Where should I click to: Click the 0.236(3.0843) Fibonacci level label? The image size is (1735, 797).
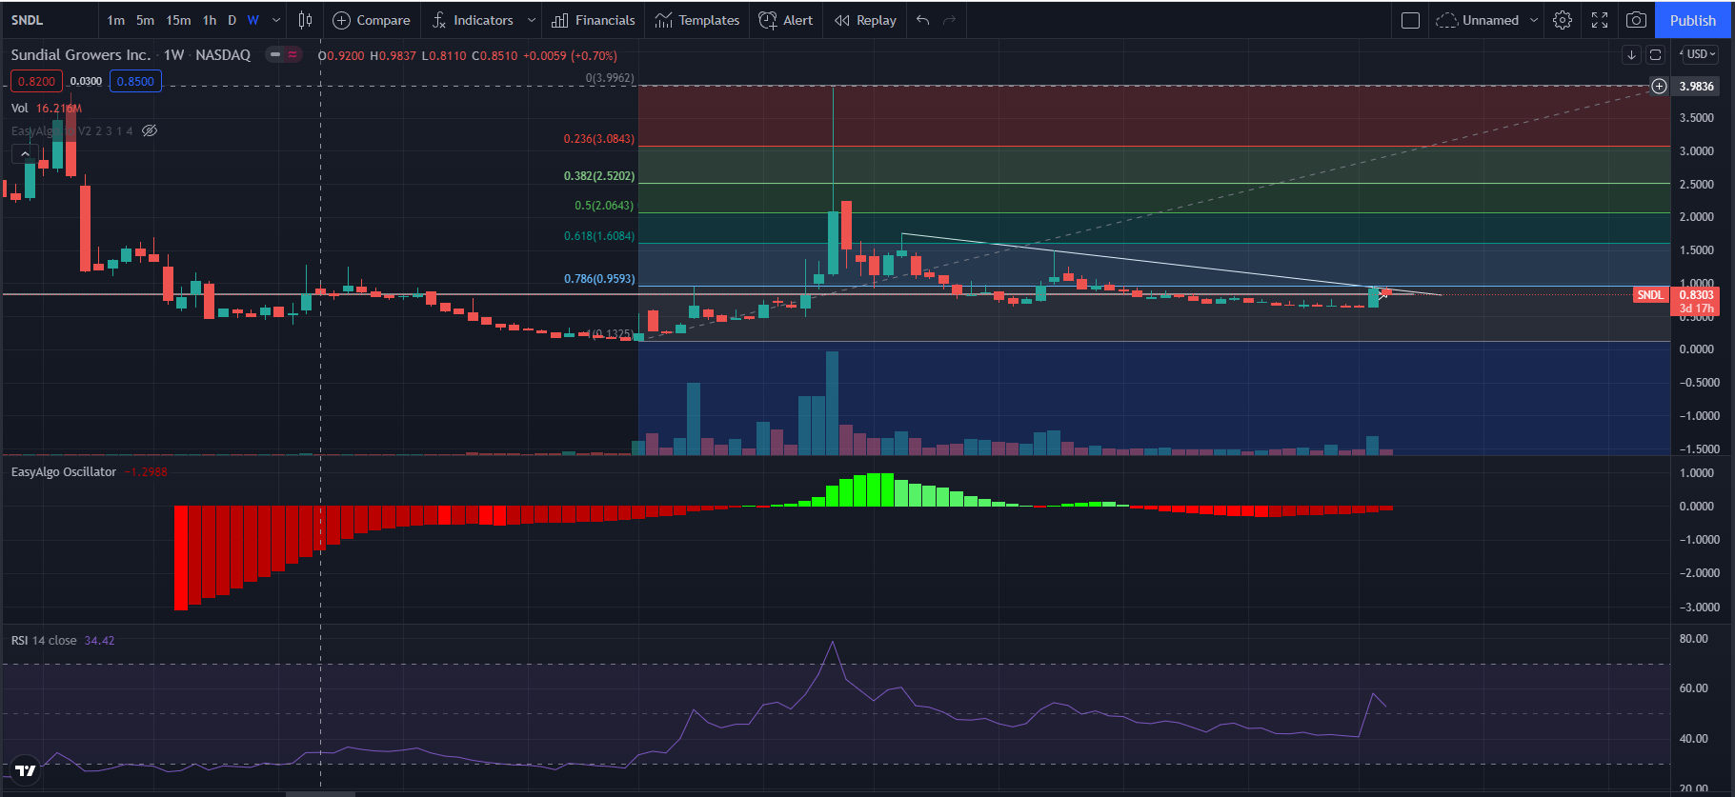[598, 139]
